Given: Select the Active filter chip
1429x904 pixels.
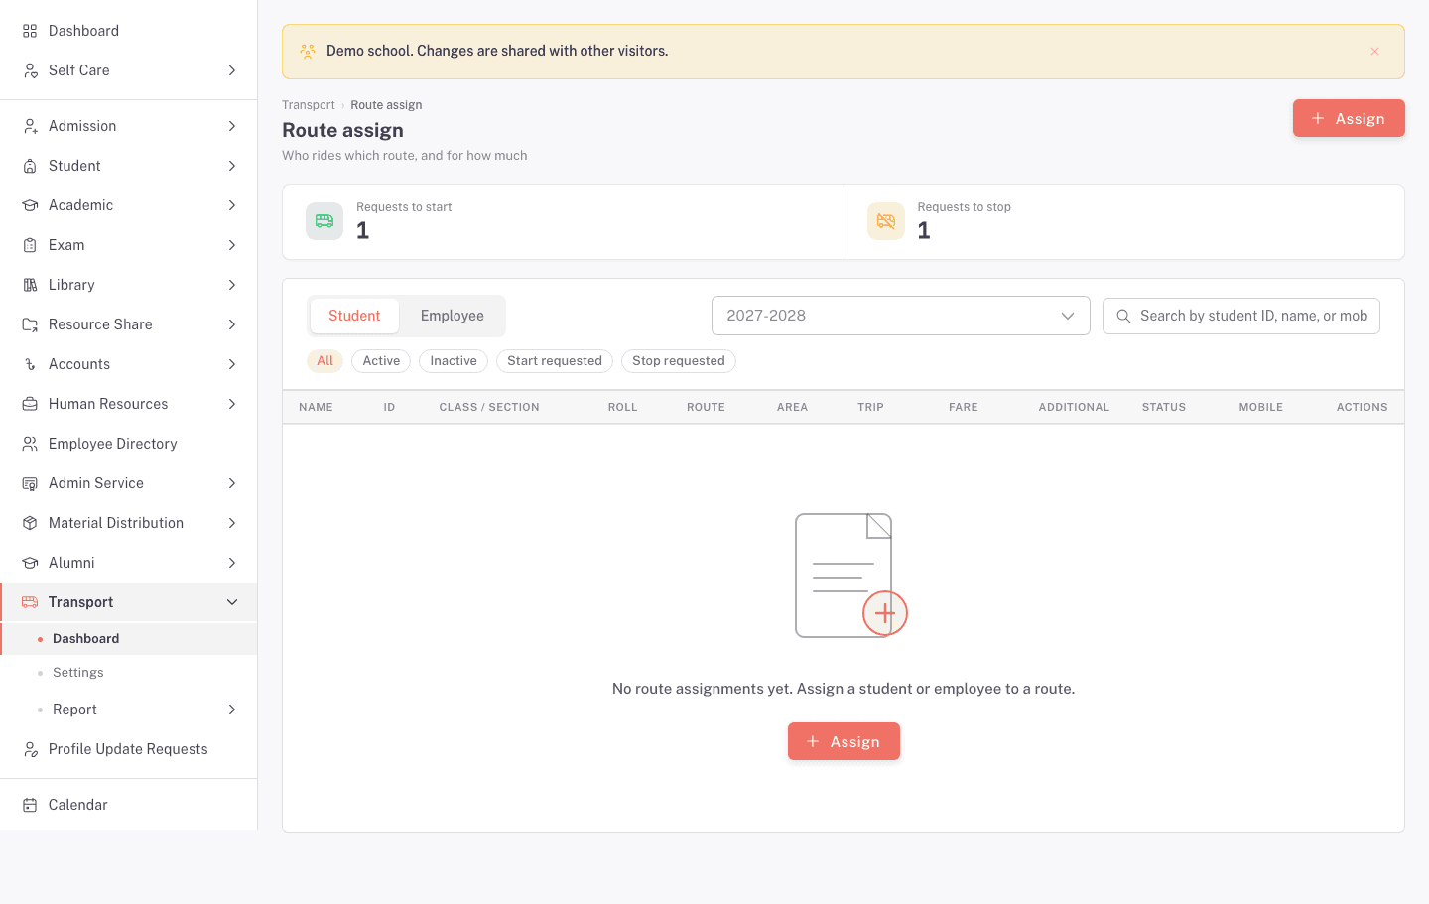Looking at the screenshot, I should point(381,361).
